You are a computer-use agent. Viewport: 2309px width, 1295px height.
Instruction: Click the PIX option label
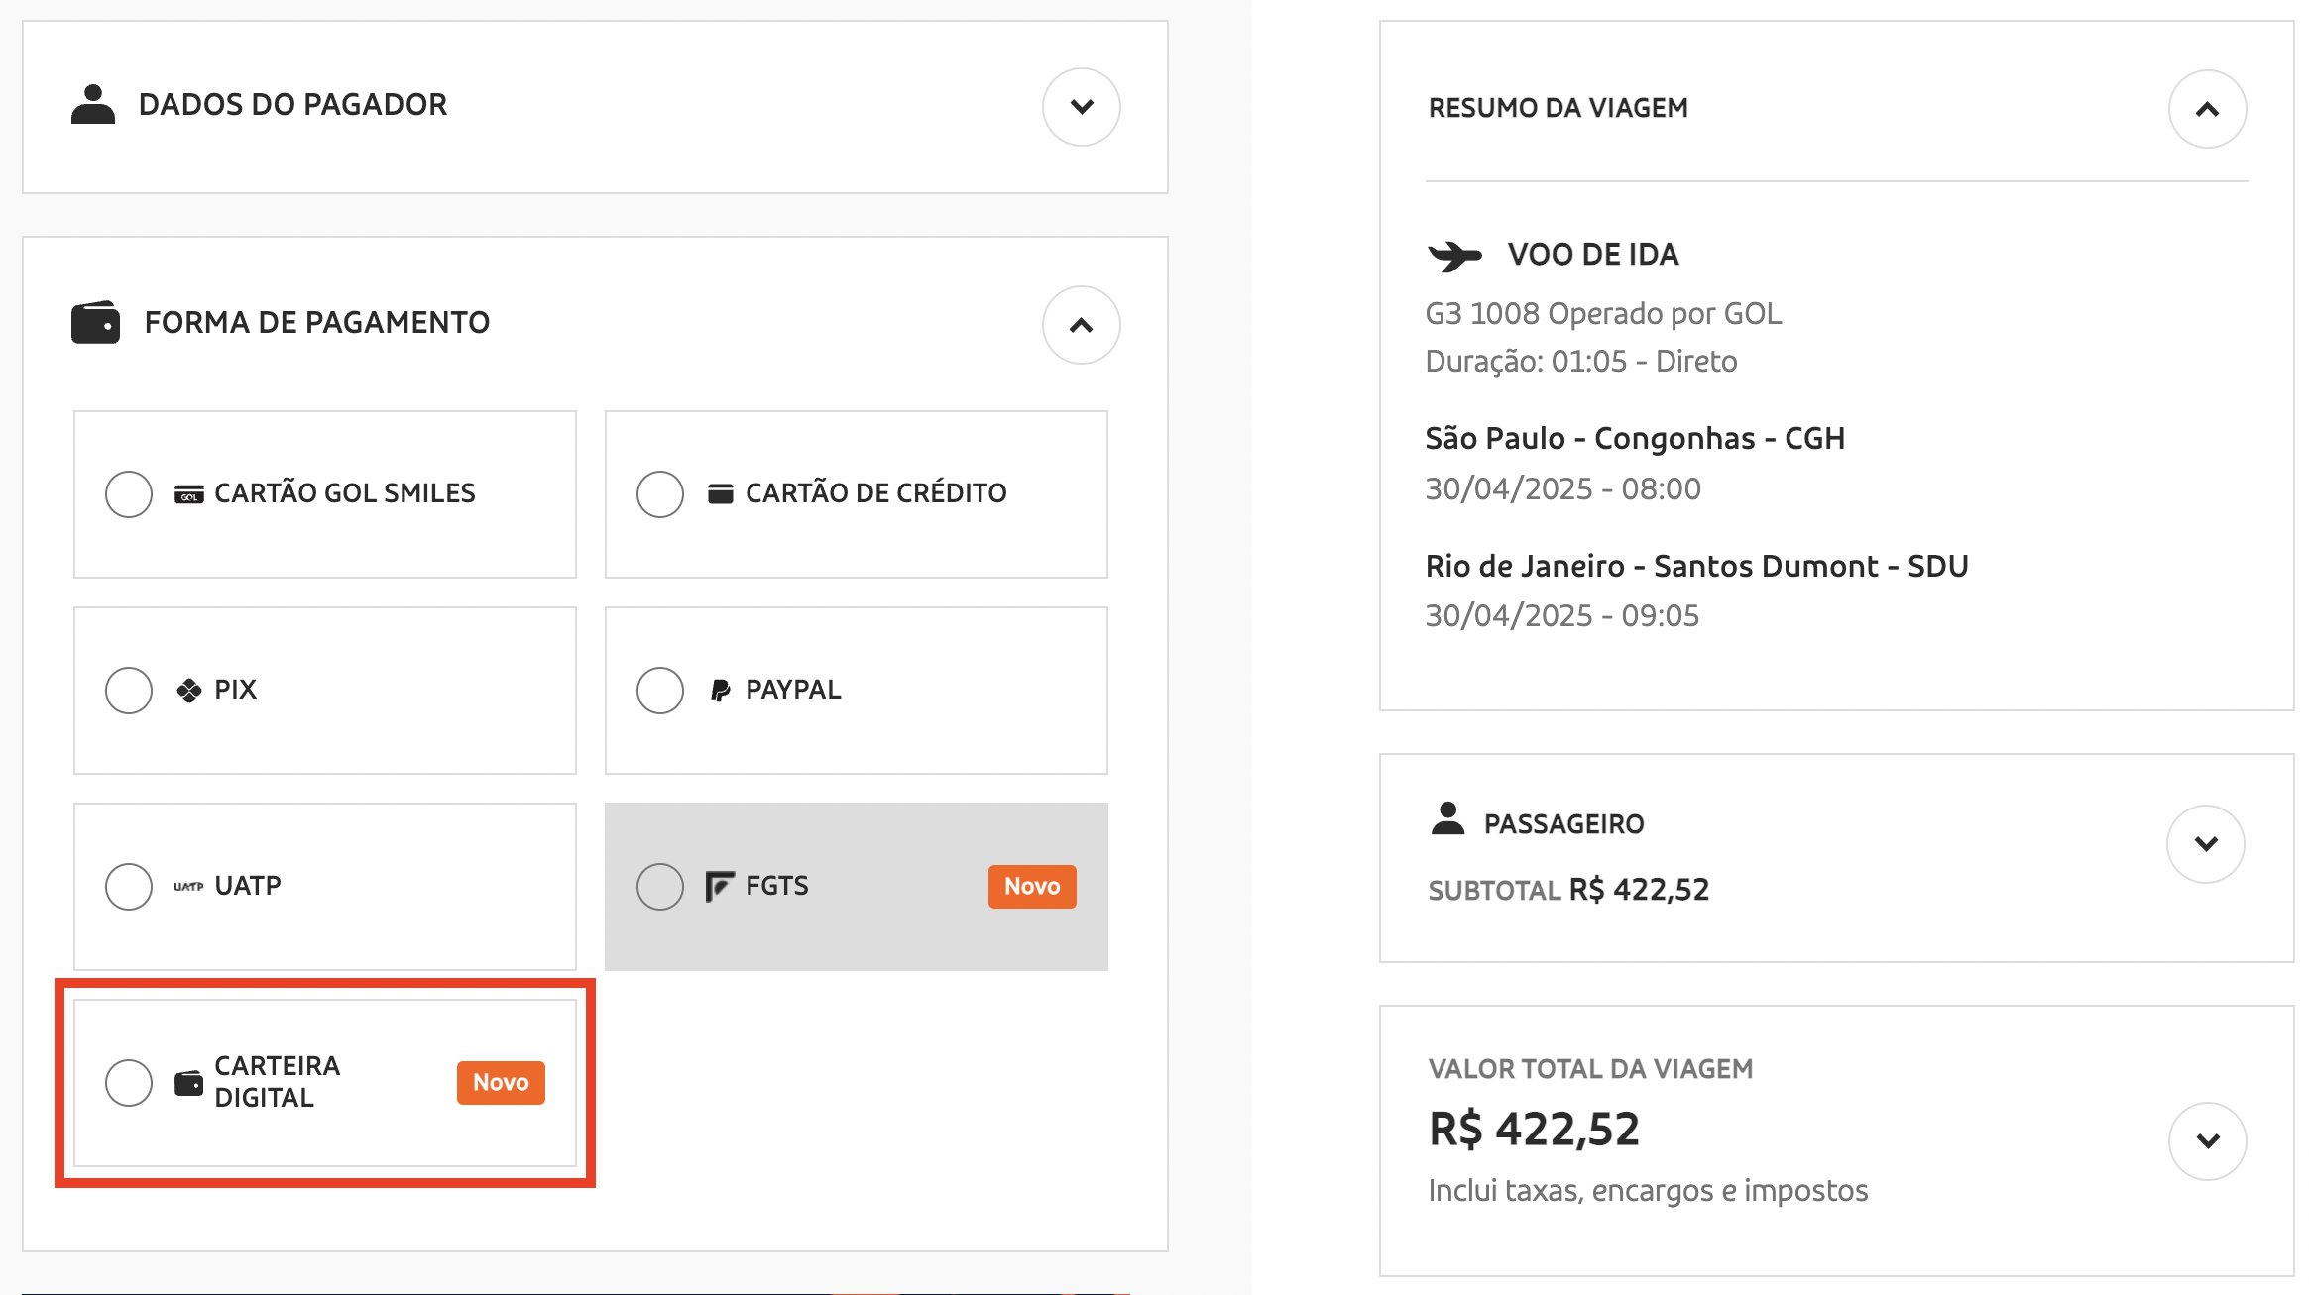point(236,690)
